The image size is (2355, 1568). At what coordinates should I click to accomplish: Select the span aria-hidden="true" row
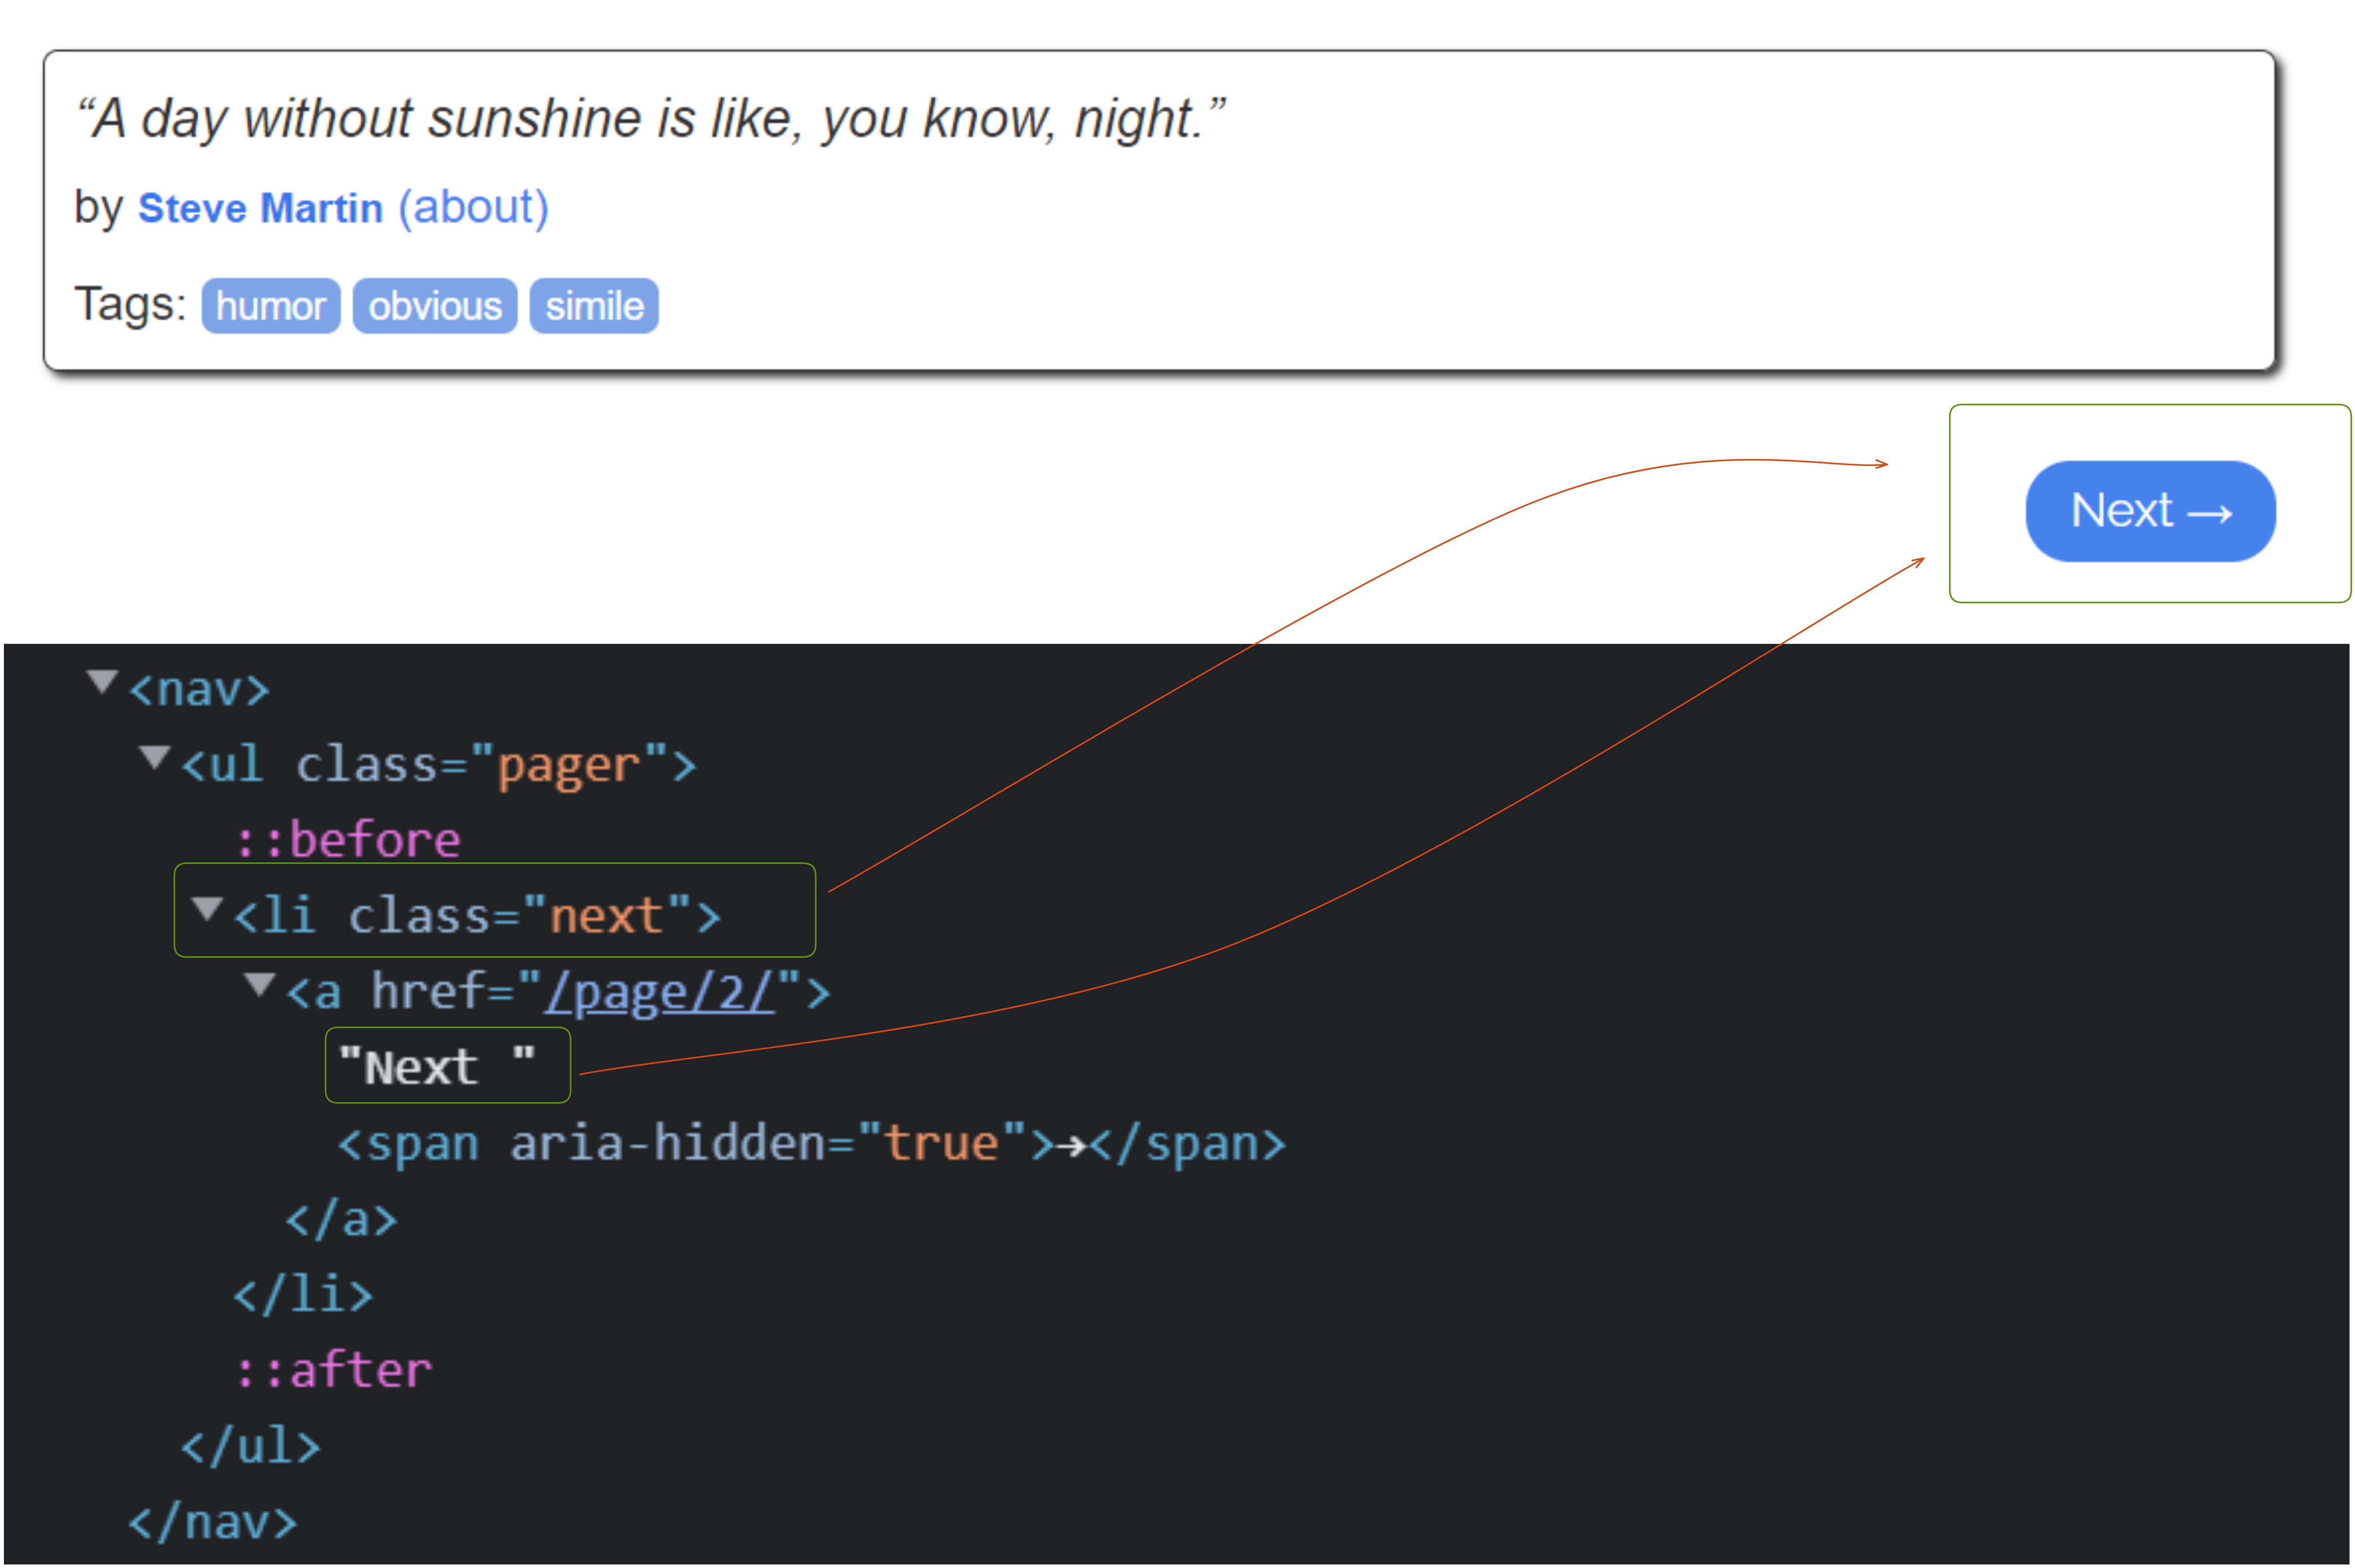811,1143
